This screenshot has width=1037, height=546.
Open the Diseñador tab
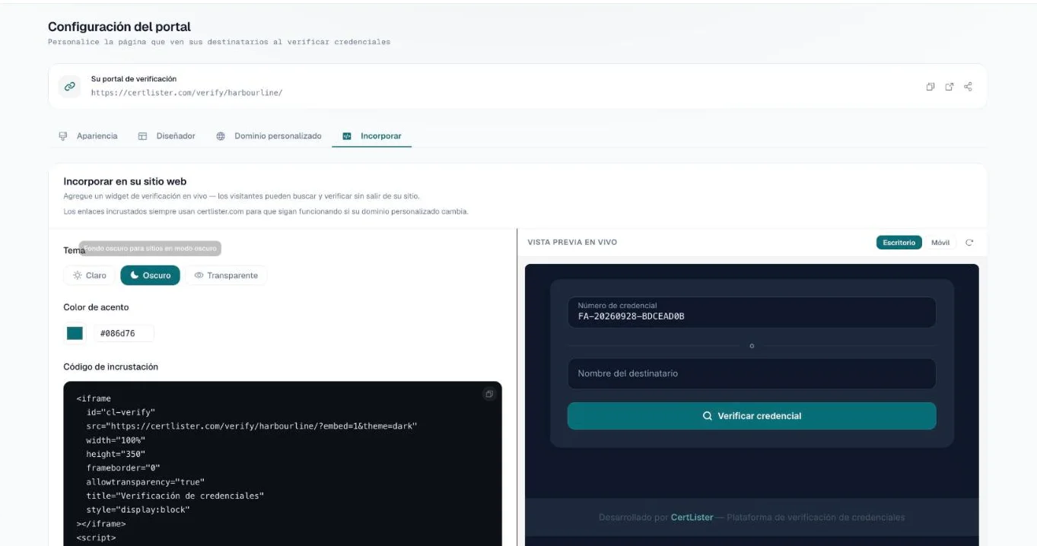point(167,136)
